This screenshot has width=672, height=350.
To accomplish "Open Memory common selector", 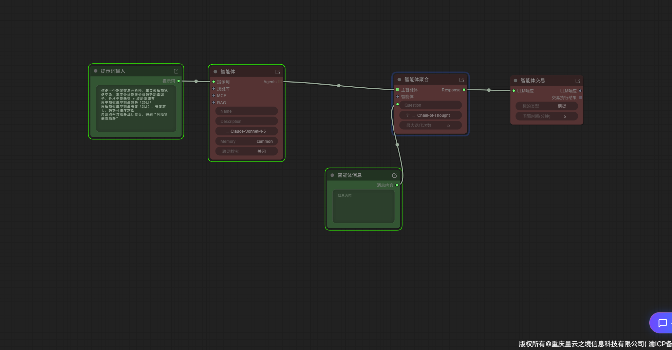I will point(246,141).
